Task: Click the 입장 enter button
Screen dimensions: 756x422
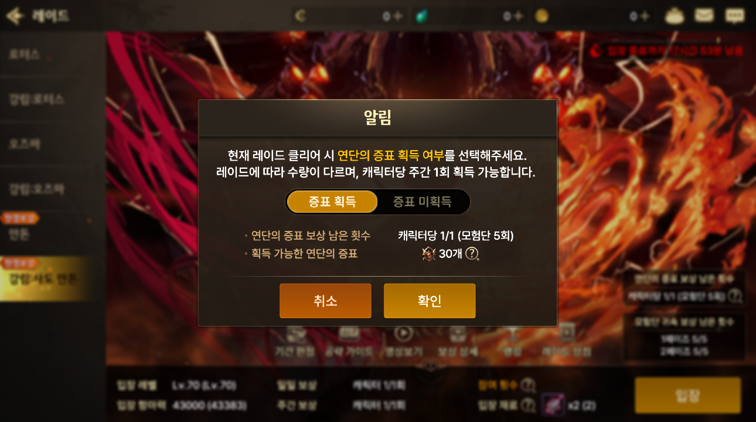Action: 687,396
